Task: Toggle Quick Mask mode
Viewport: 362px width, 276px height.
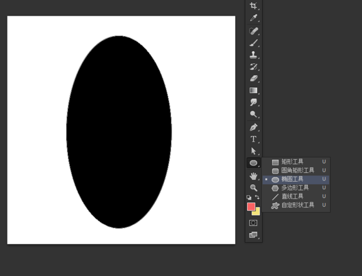Action: click(x=253, y=223)
